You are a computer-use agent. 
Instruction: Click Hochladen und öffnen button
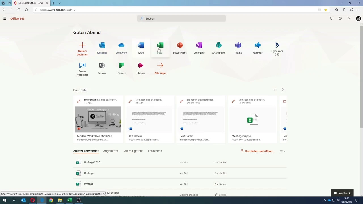258,151
